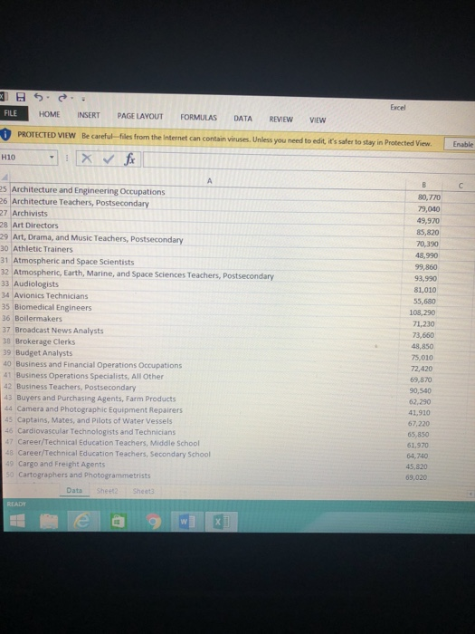This screenshot has width=475, height=634.
Task: Expand the Name Box dropdown arrow
Action: [52, 158]
